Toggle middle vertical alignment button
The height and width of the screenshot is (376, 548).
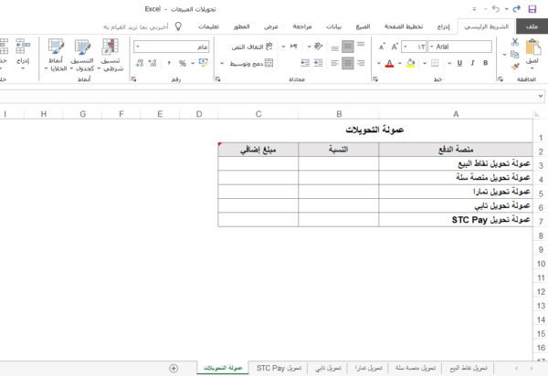click(x=348, y=47)
